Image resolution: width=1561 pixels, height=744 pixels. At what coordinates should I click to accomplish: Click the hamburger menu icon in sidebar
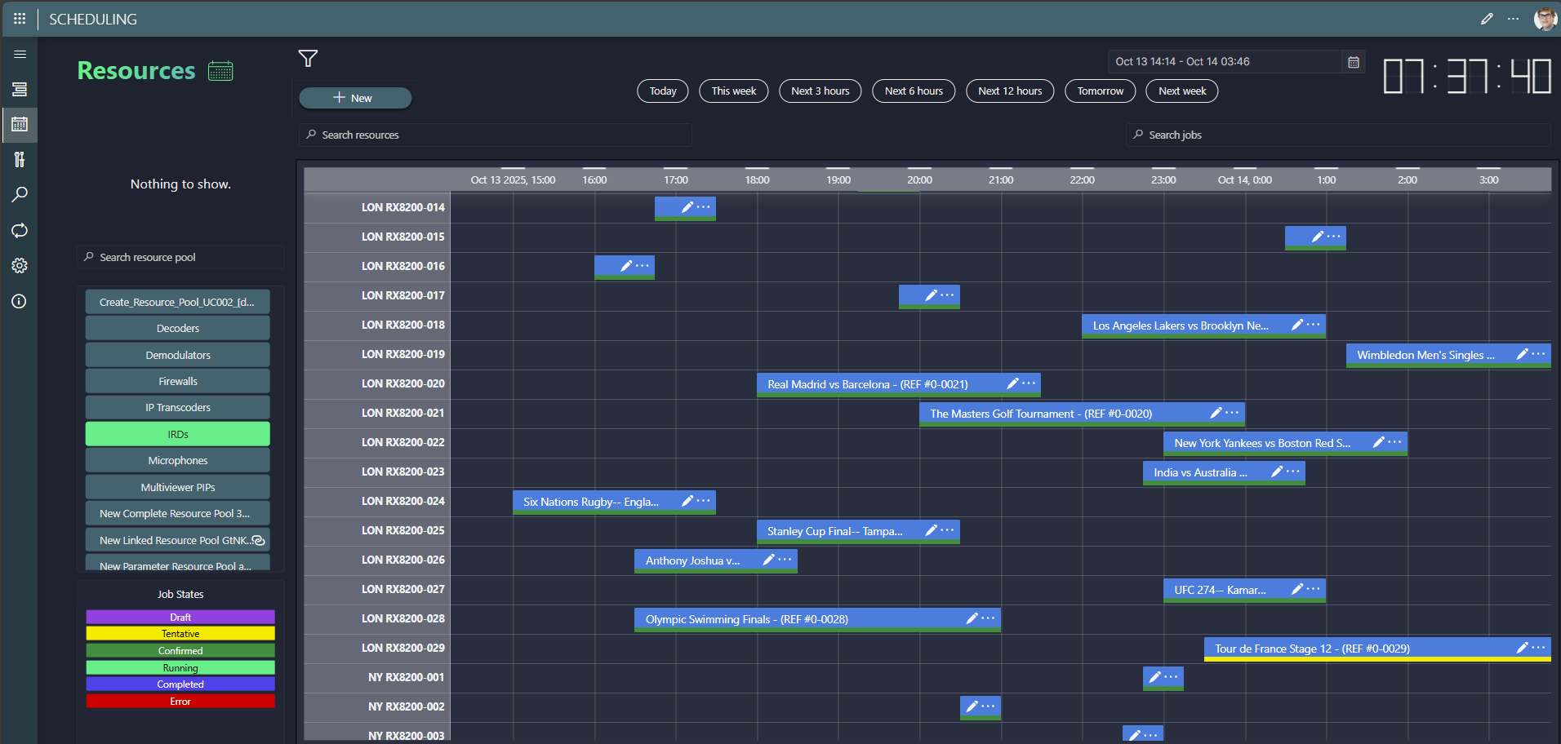pyautogui.click(x=20, y=55)
